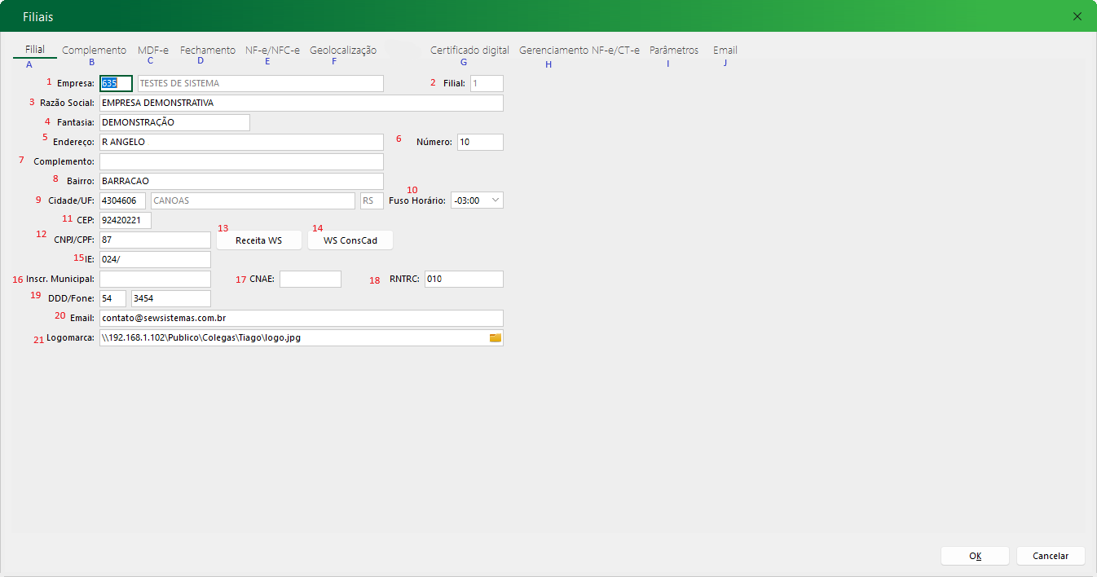The width and height of the screenshot is (1097, 577).
Task: Open the Geolocalização tab
Action: [x=343, y=51]
